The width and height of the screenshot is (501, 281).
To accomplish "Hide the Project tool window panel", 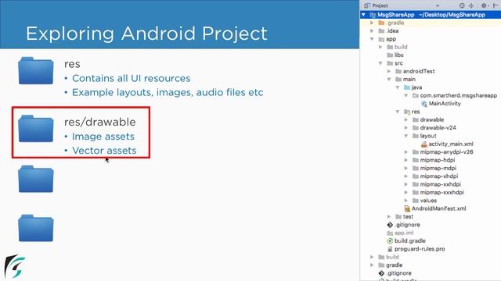I will tap(496, 5).
